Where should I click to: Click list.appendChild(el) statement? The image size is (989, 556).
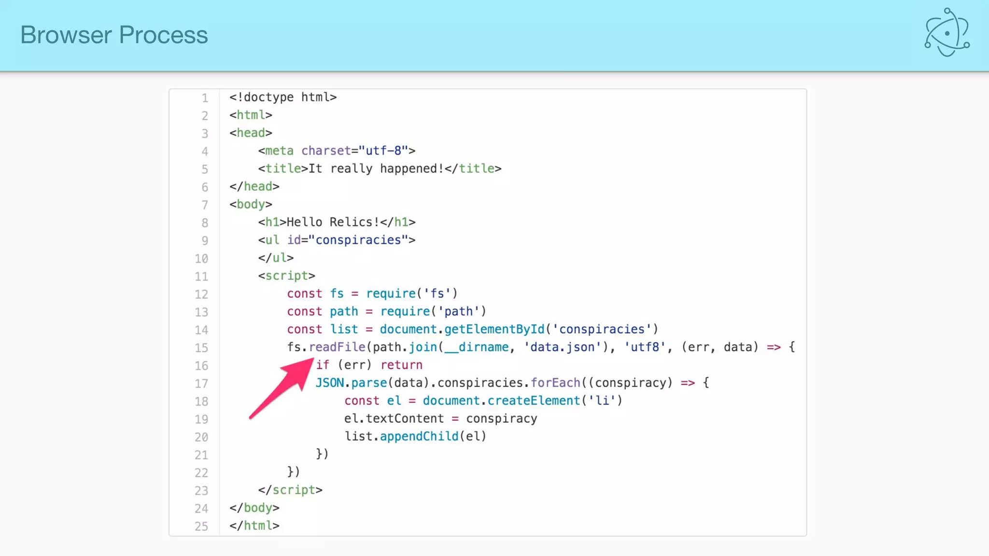415,436
